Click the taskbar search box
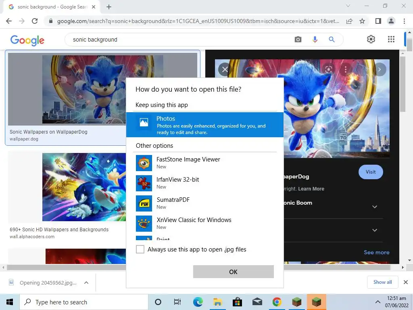413x310 pixels. click(x=84, y=302)
